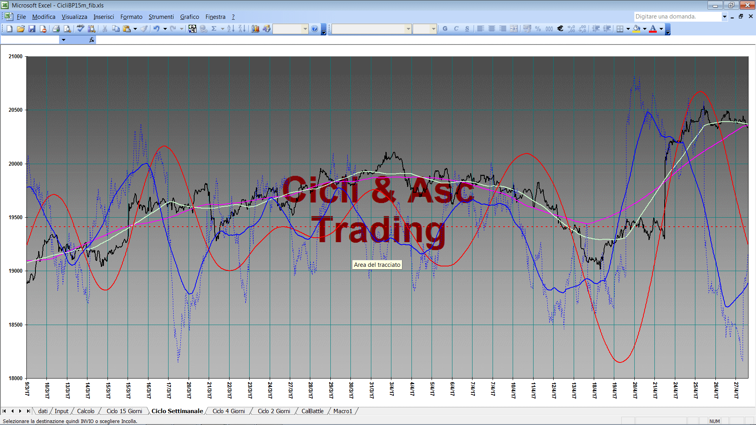
Task: Sort ascending A to Z
Action: coord(231,29)
